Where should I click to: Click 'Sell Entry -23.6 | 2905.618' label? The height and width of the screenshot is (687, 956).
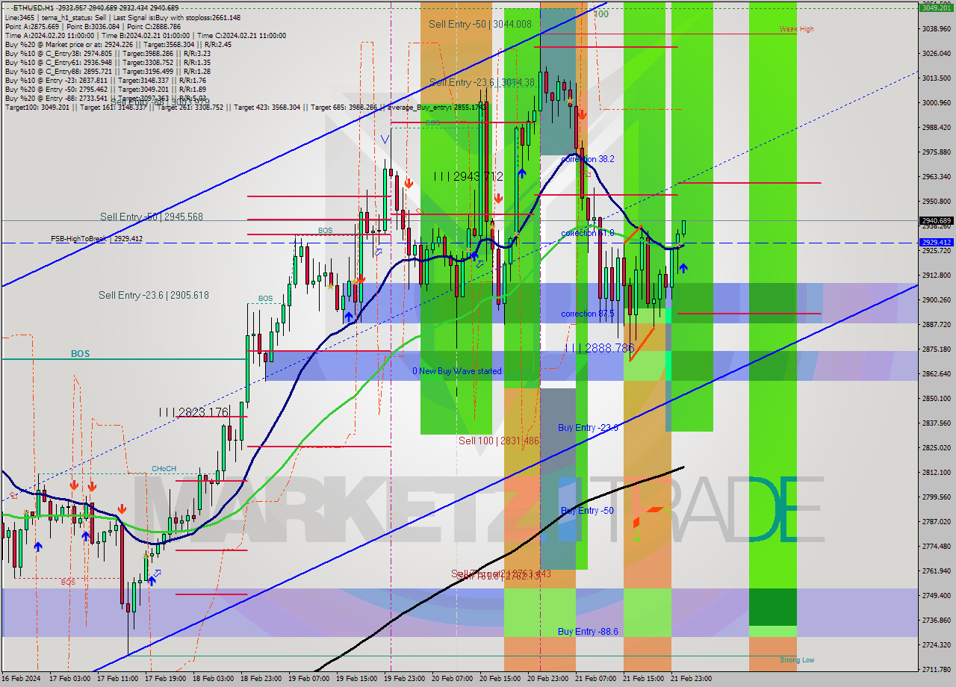154,295
